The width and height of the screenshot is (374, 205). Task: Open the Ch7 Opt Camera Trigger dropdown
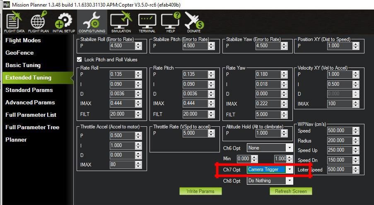(x=289, y=169)
